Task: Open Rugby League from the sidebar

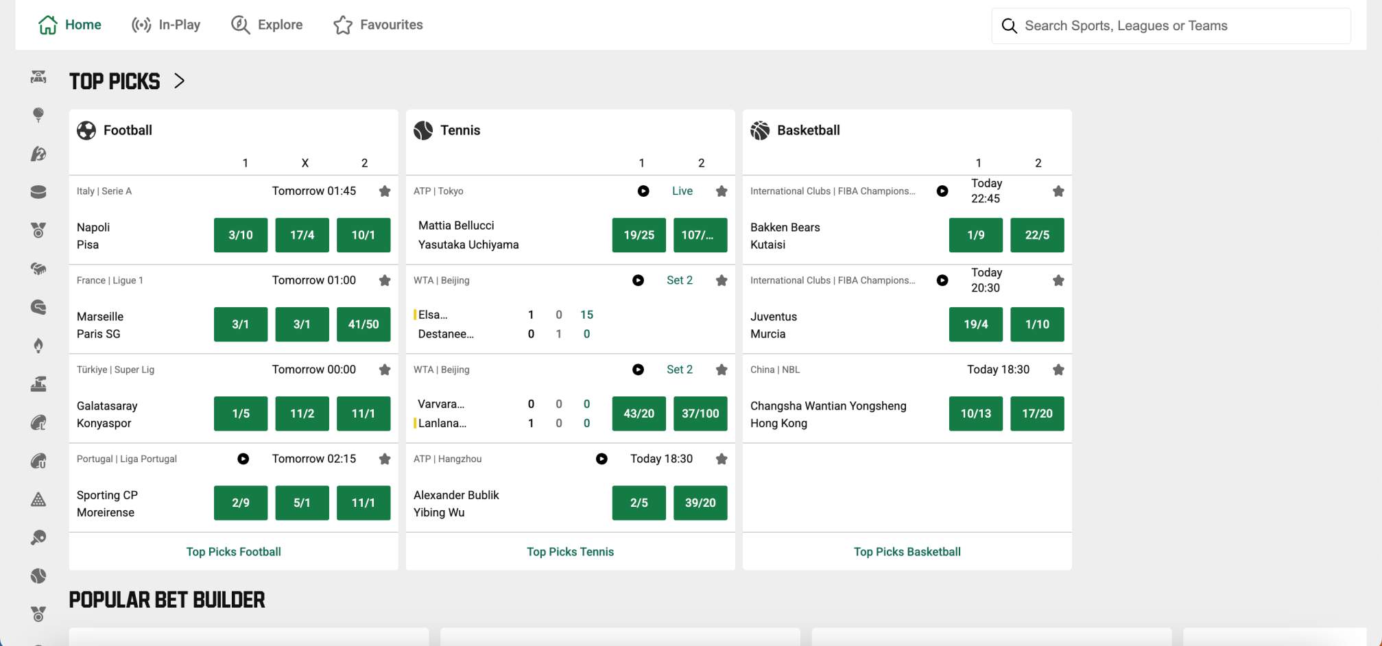Action: click(39, 422)
